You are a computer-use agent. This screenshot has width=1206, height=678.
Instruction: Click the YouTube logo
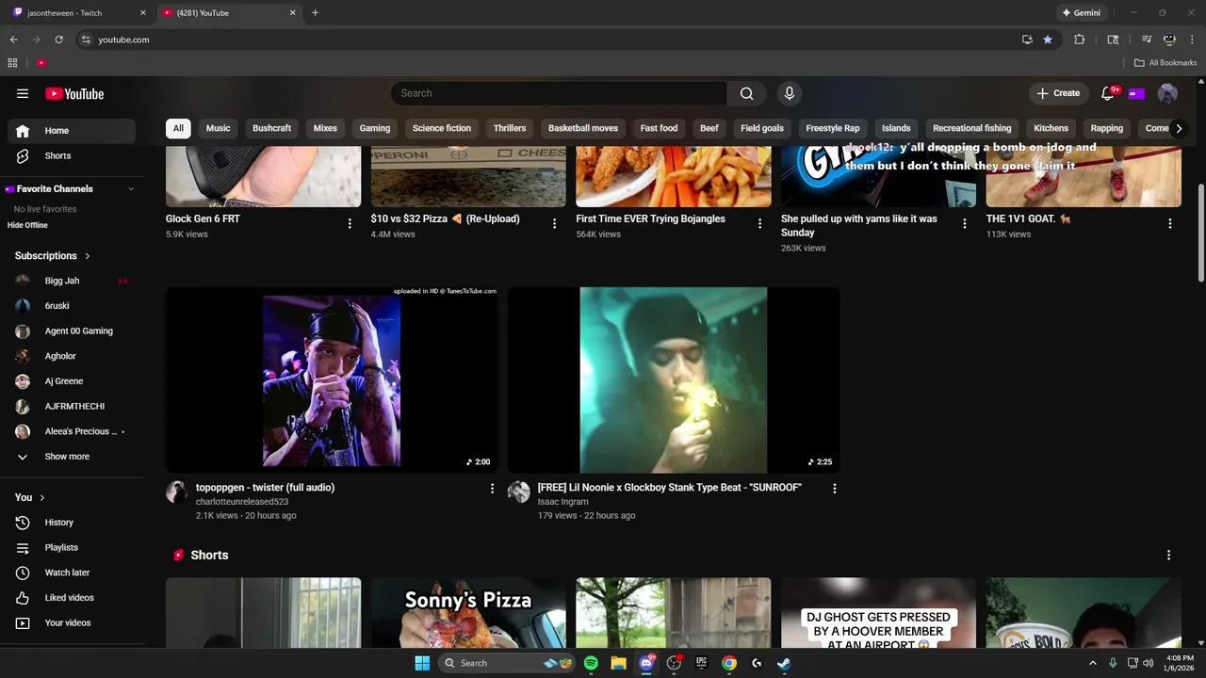click(x=74, y=93)
